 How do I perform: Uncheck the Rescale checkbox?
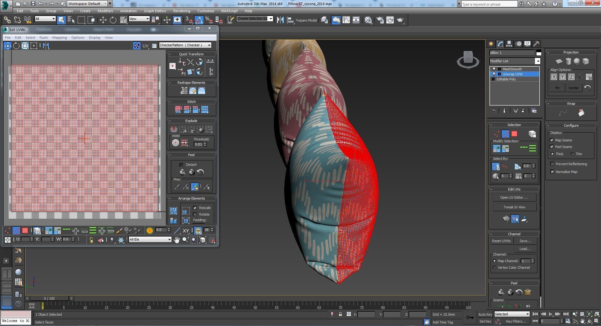pos(195,208)
